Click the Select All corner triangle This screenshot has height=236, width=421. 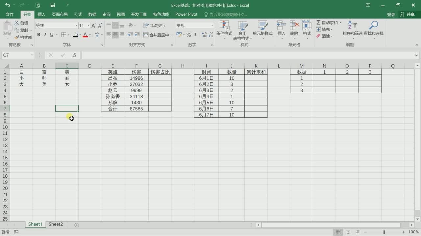click(x=7, y=66)
